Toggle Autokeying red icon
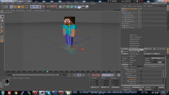 pos(96,75)
